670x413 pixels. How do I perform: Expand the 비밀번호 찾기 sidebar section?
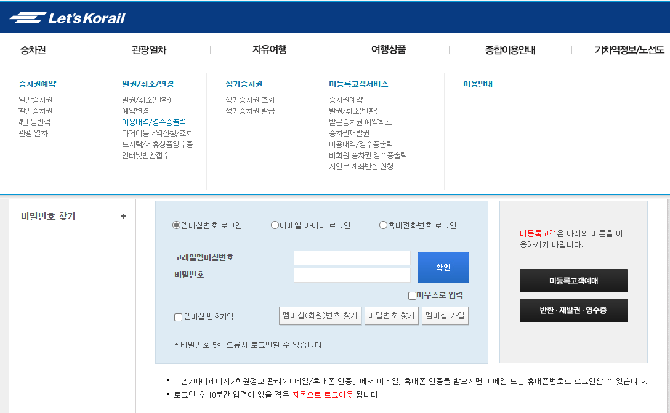[71, 216]
